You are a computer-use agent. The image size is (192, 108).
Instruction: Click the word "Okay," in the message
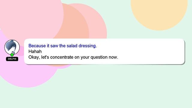[34, 57]
